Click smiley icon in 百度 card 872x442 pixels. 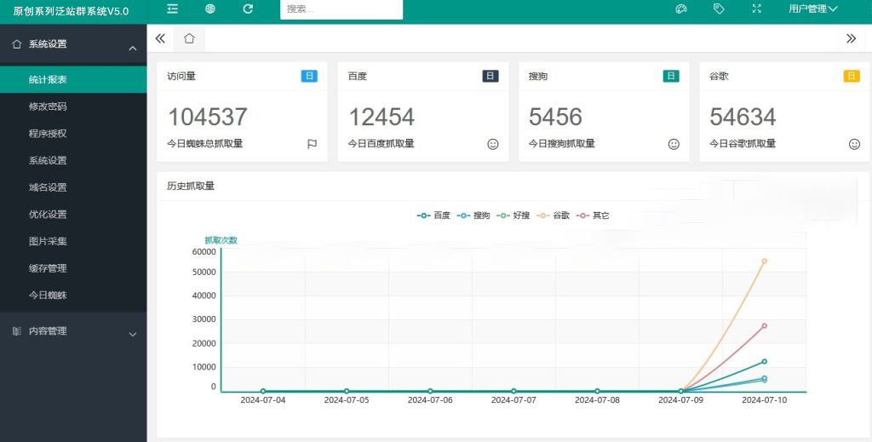[x=493, y=144]
